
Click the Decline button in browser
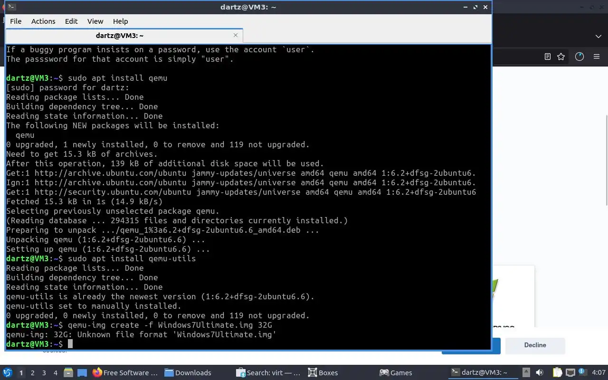click(x=535, y=345)
